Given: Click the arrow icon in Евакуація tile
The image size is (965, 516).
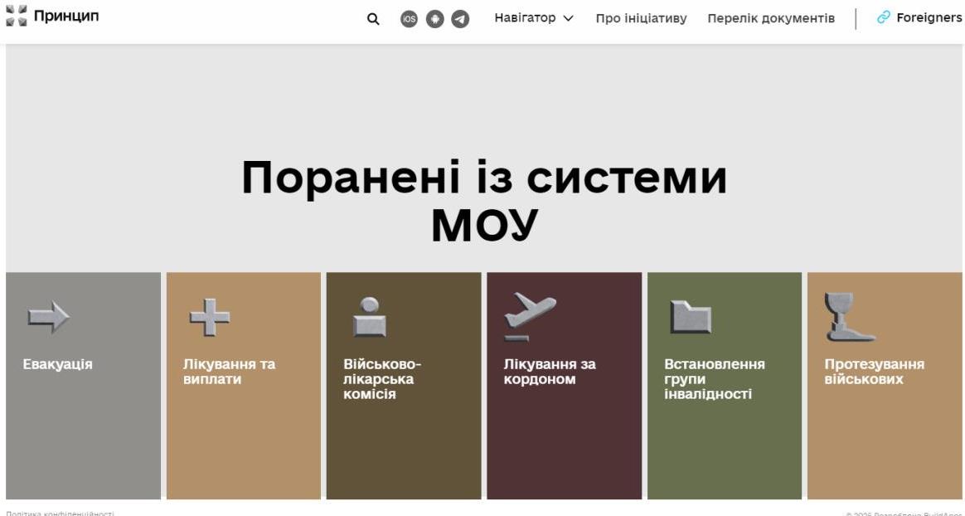Looking at the screenshot, I should [x=48, y=317].
